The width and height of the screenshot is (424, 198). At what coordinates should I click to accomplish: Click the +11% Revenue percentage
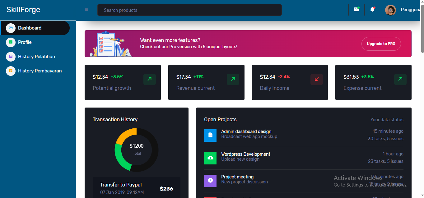point(198,77)
